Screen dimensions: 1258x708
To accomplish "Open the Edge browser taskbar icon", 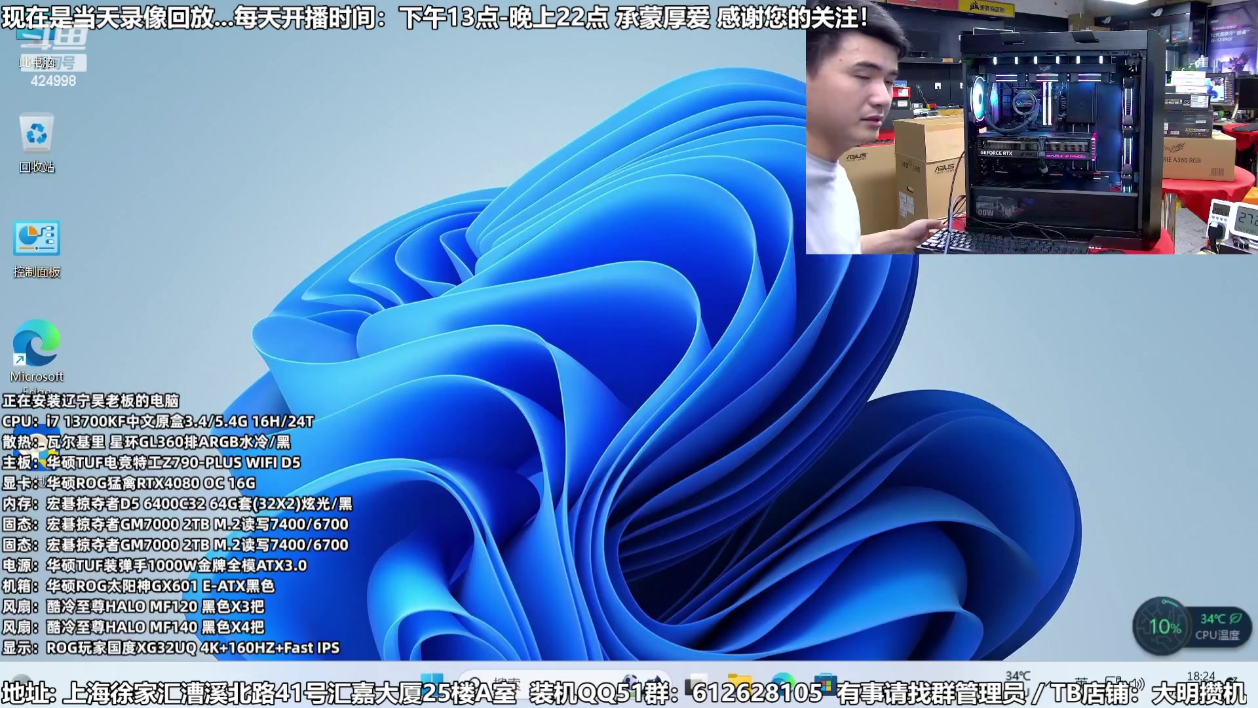I will point(782,683).
